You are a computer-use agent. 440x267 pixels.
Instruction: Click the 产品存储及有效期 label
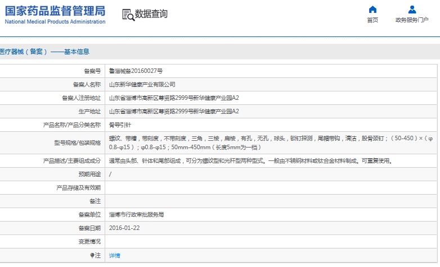coord(79,187)
